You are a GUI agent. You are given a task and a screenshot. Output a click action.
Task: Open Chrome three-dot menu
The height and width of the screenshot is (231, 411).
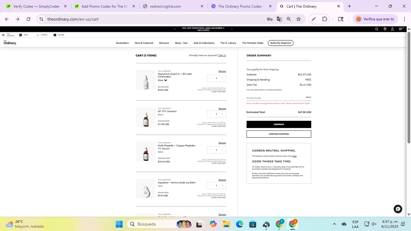(x=404, y=19)
